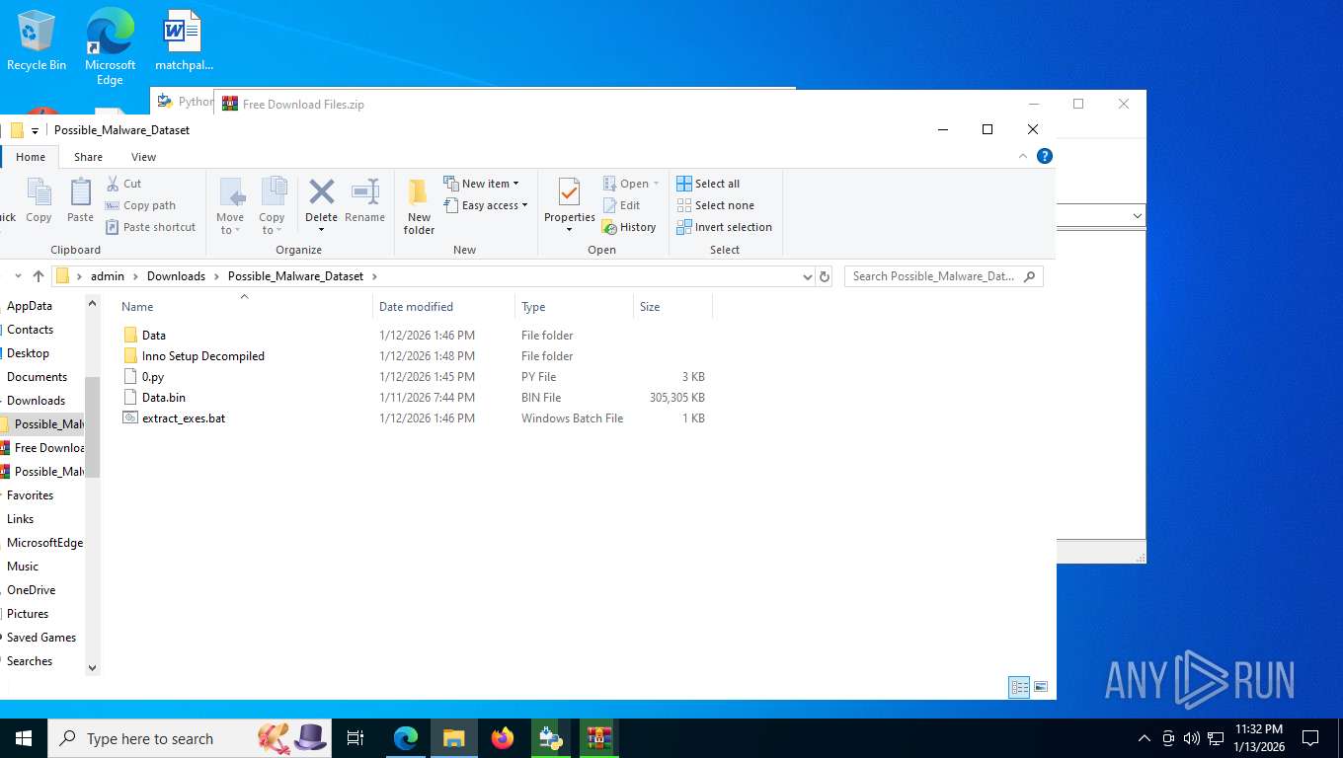Image resolution: width=1343 pixels, height=758 pixels.
Task: Sort by the Size column header
Action: click(x=672, y=306)
